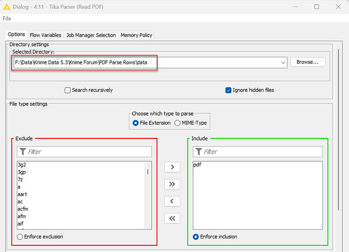Close the Tika Parser dialog
This screenshot has width=349, height=252.
pos(338,7)
